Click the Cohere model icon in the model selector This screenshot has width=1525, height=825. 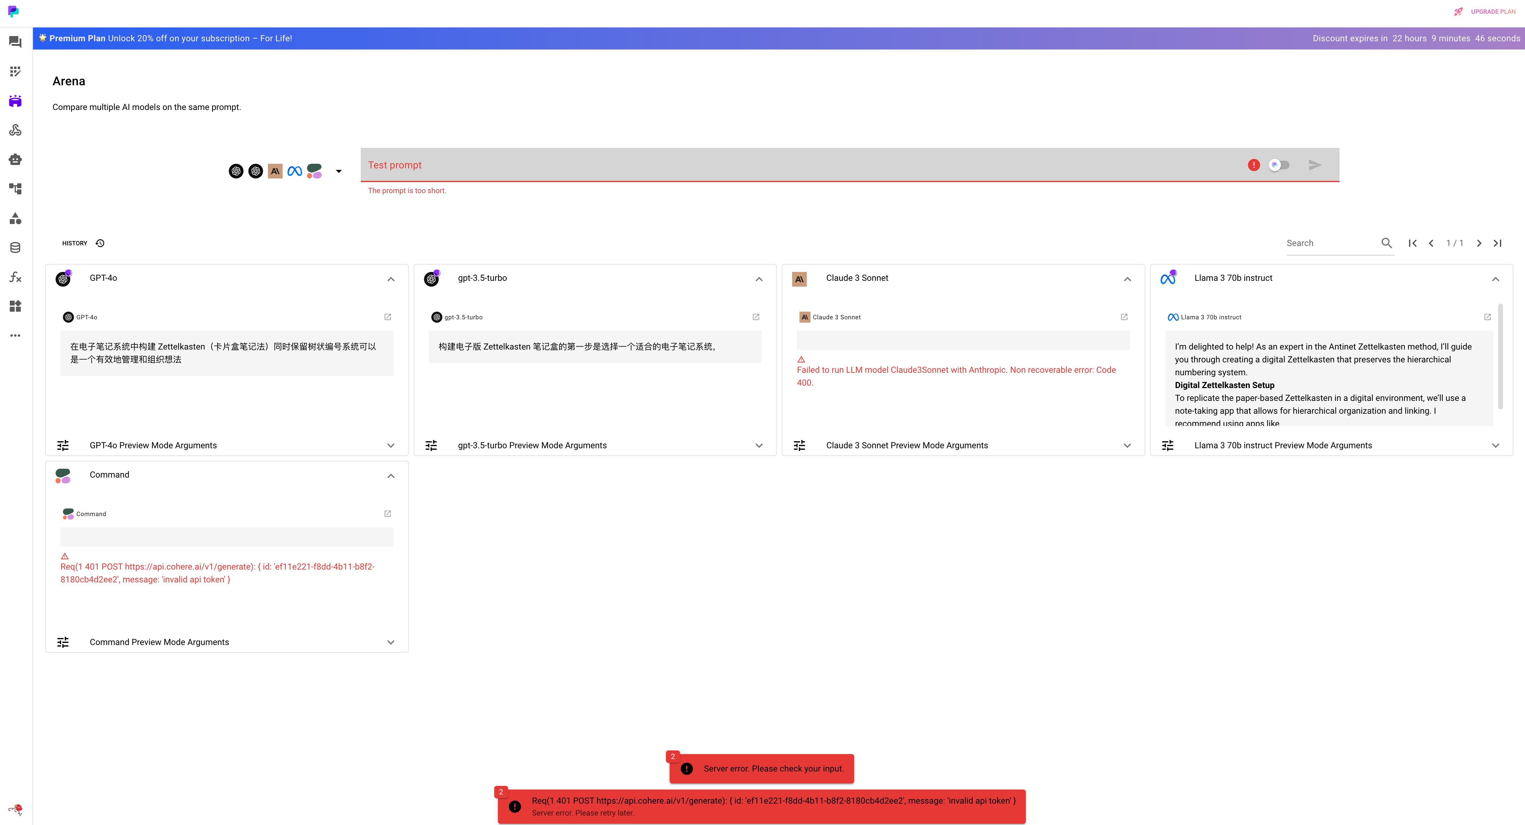[314, 171]
